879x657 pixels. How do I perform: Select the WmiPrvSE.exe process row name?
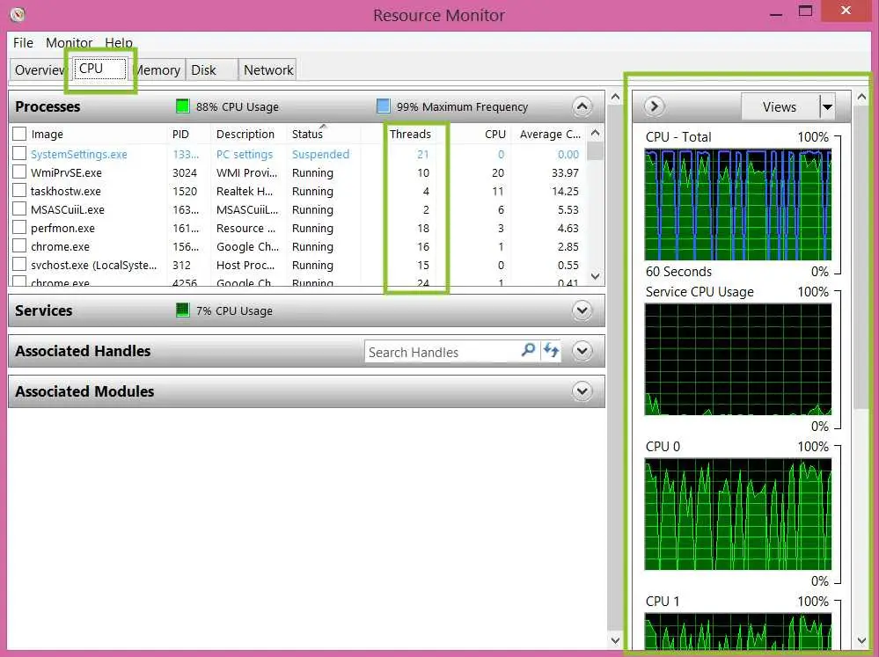(x=66, y=172)
